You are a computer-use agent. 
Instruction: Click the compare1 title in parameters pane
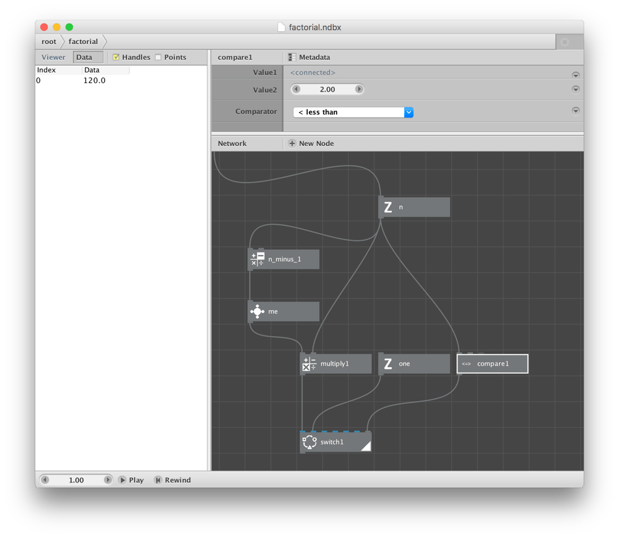[235, 57]
